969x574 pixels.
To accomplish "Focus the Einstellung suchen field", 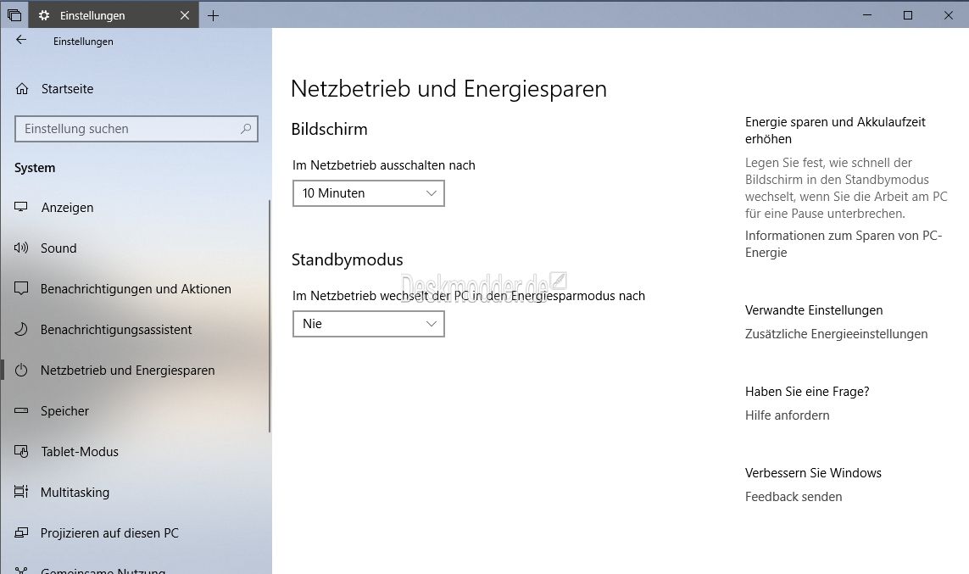I will tap(136, 129).
